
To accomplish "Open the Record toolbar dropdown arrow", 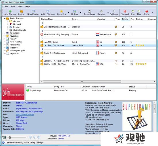I will 153,12.
